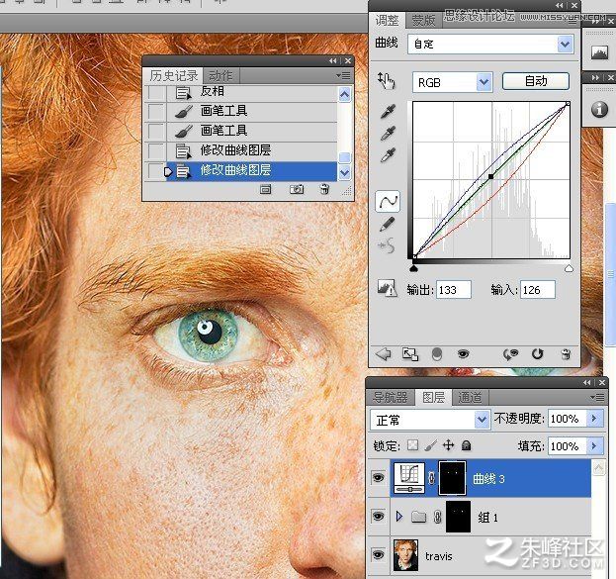Toggle adjustment layer visibility eye in adjustments panel
Viewport: 616px width, 579px height.
coord(463,354)
